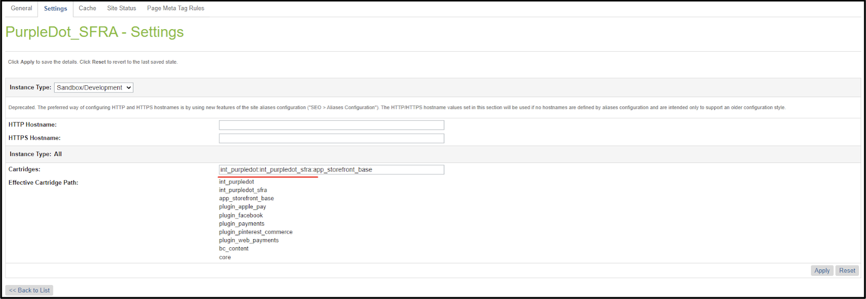Select the plugin_apple_pay cartridge entry

click(x=243, y=207)
